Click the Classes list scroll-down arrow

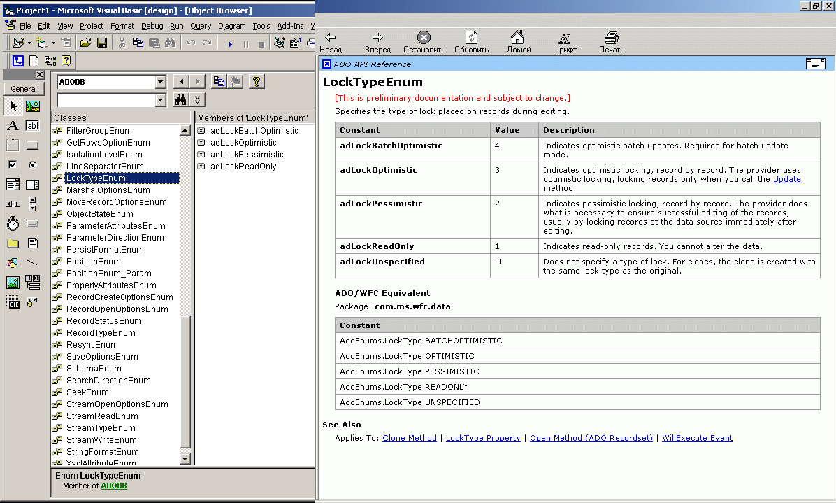185,458
